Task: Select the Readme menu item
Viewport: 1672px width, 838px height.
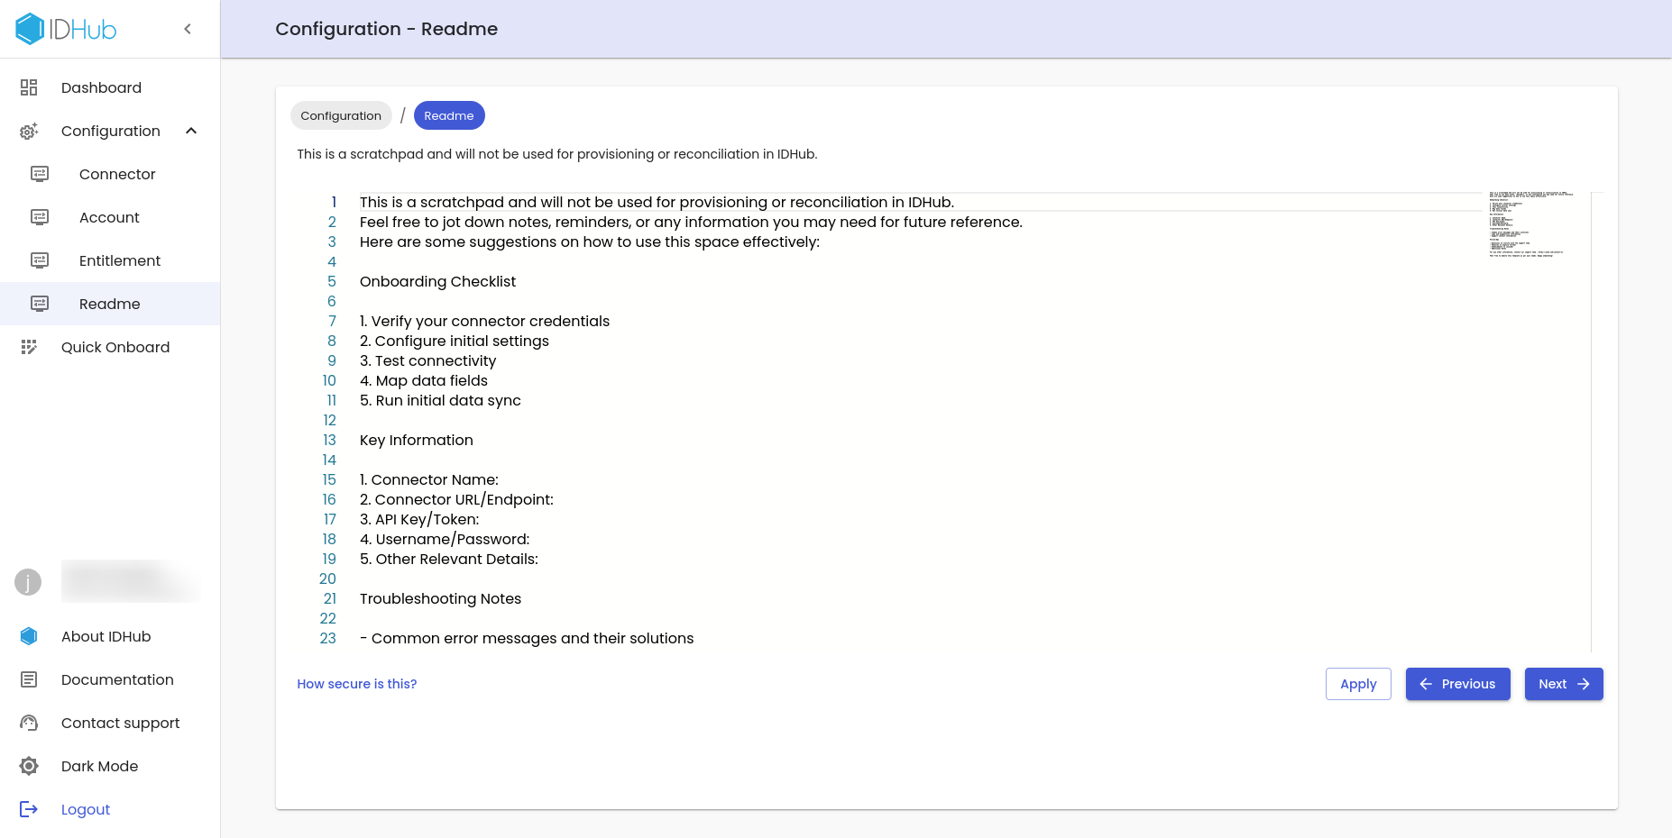Action: point(109,304)
